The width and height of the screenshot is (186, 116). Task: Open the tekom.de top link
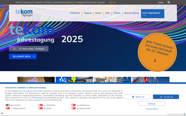[x=19, y=2]
